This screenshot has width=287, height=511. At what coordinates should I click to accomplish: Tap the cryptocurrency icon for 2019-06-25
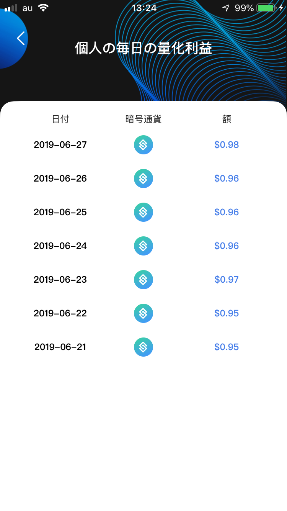[143, 212]
